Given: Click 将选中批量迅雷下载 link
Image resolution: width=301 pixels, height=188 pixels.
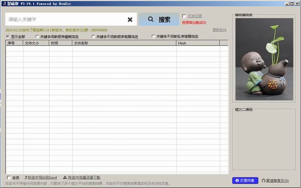Looking at the screenshot, I should tap(82, 177).
